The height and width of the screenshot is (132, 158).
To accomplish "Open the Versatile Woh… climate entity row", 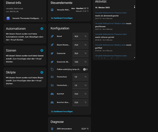I will [69, 10].
